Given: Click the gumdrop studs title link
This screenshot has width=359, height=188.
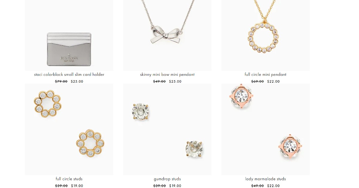Looking at the screenshot, I should (167, 179).
